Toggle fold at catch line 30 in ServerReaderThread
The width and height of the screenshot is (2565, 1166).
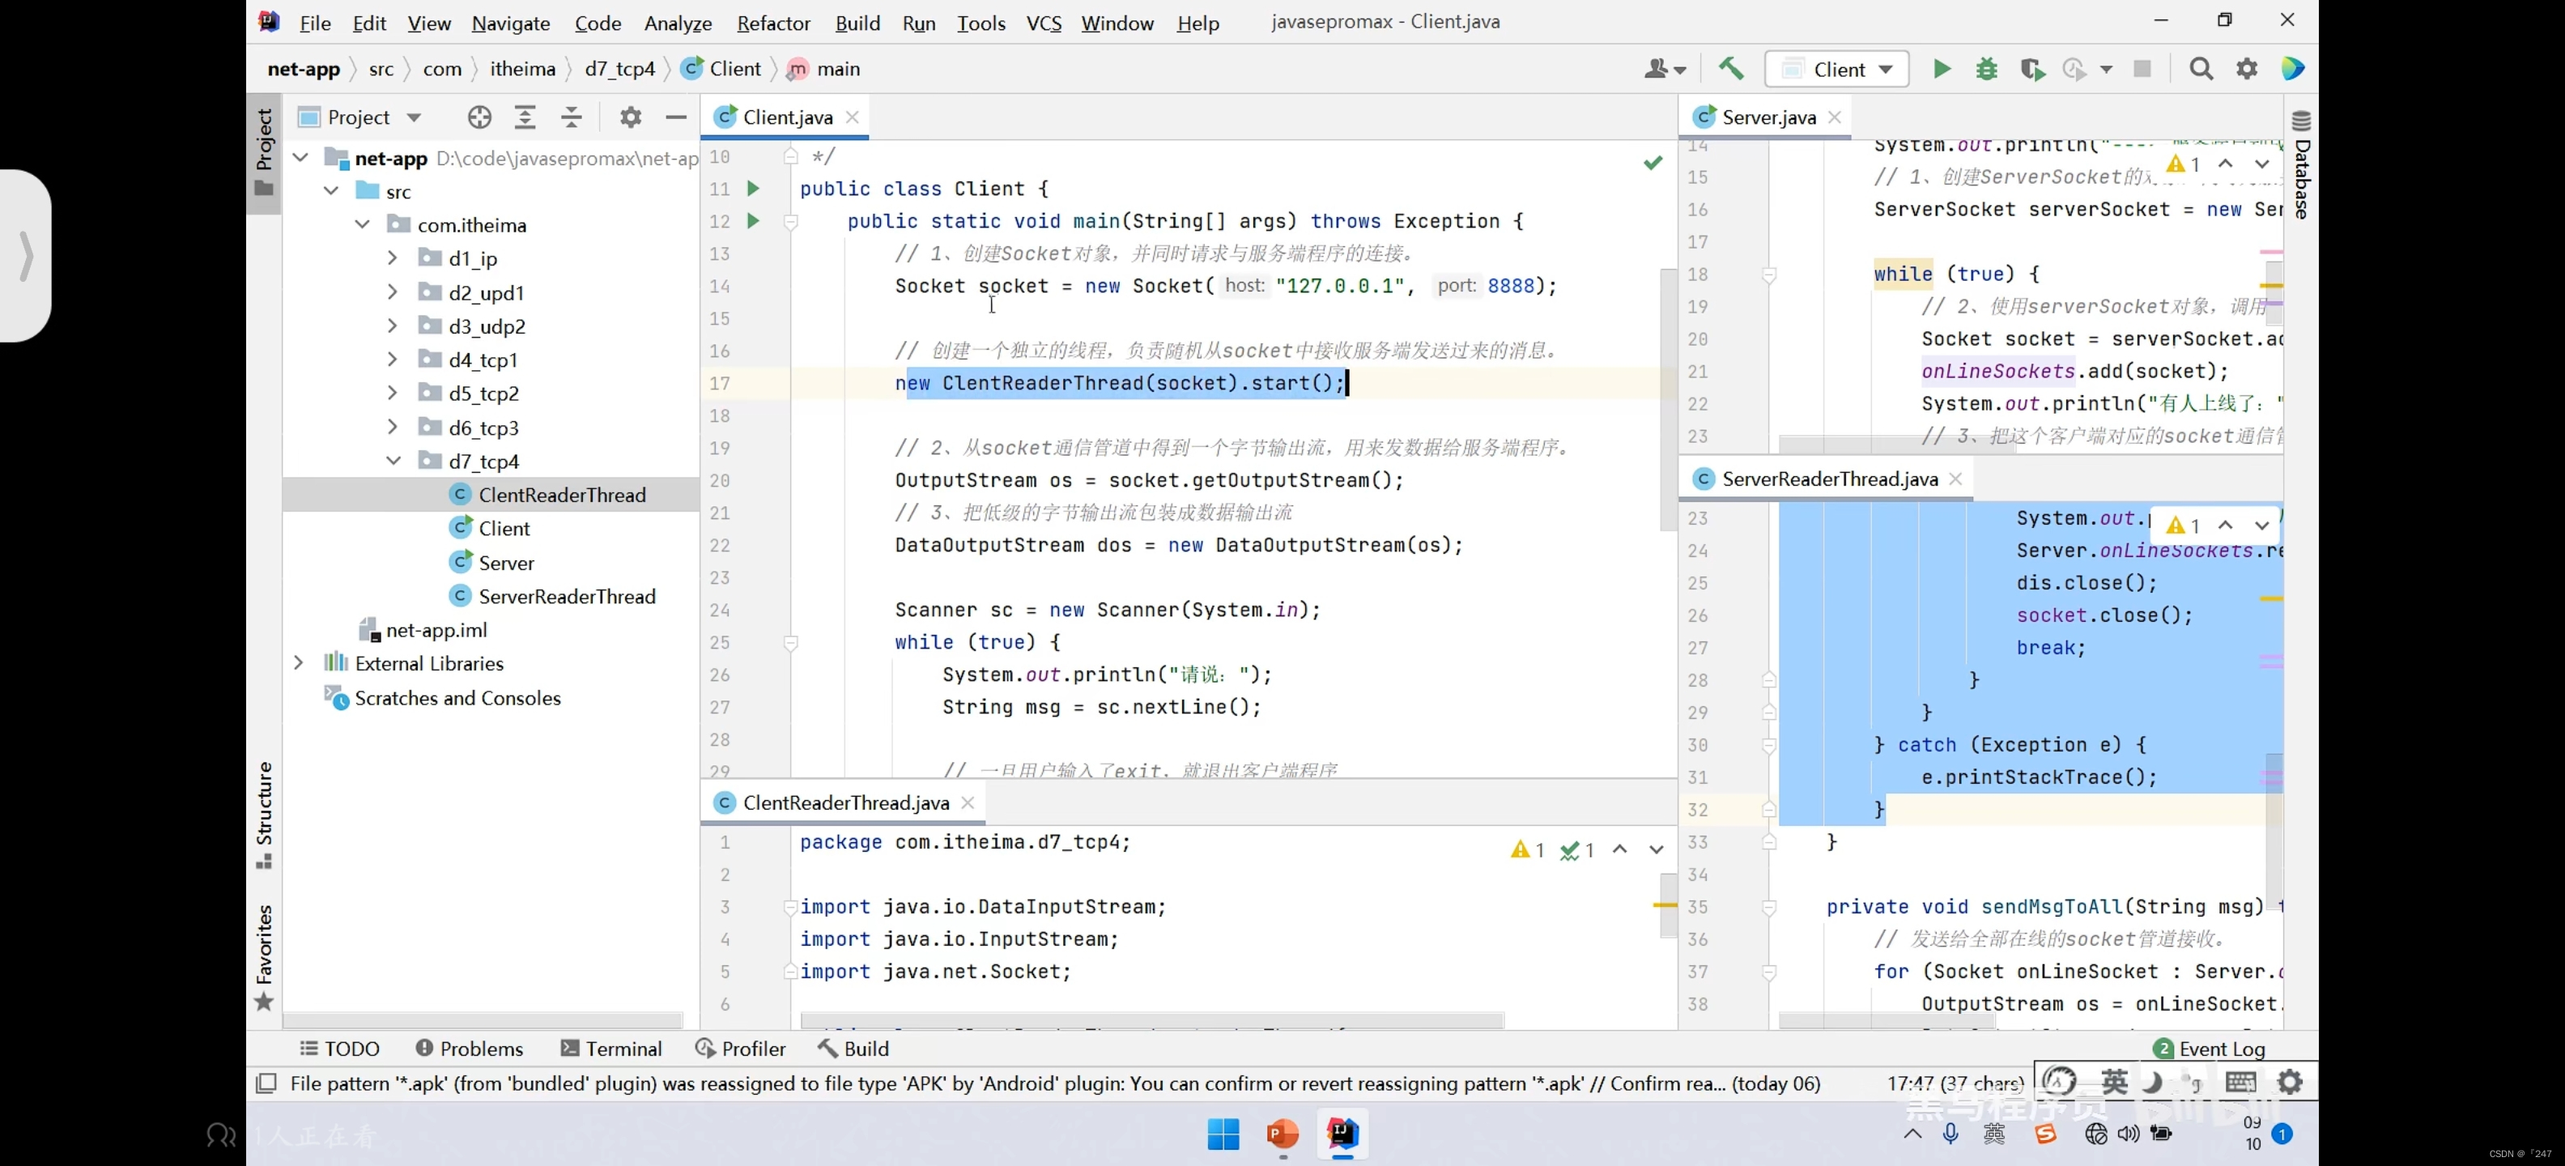[x=1769, y=745]
